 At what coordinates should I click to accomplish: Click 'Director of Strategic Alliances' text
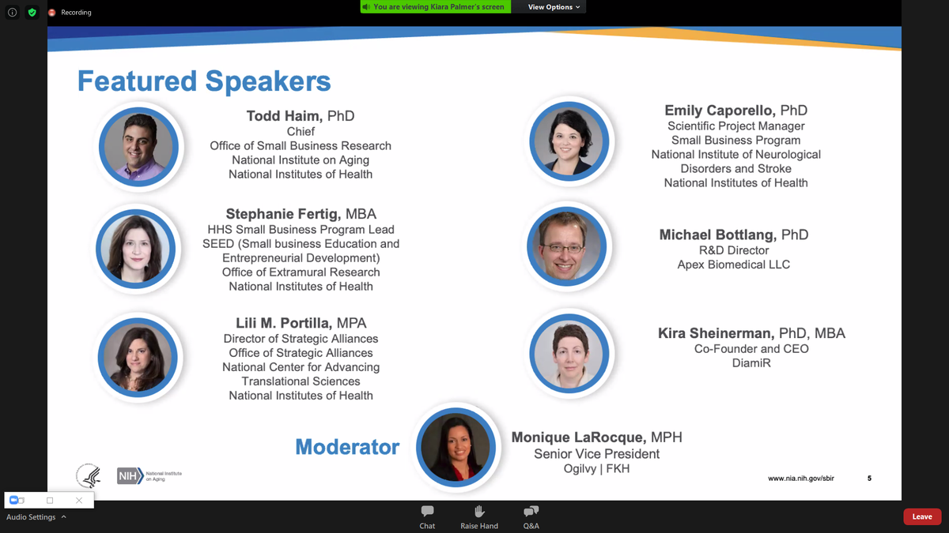coord(301,339)
